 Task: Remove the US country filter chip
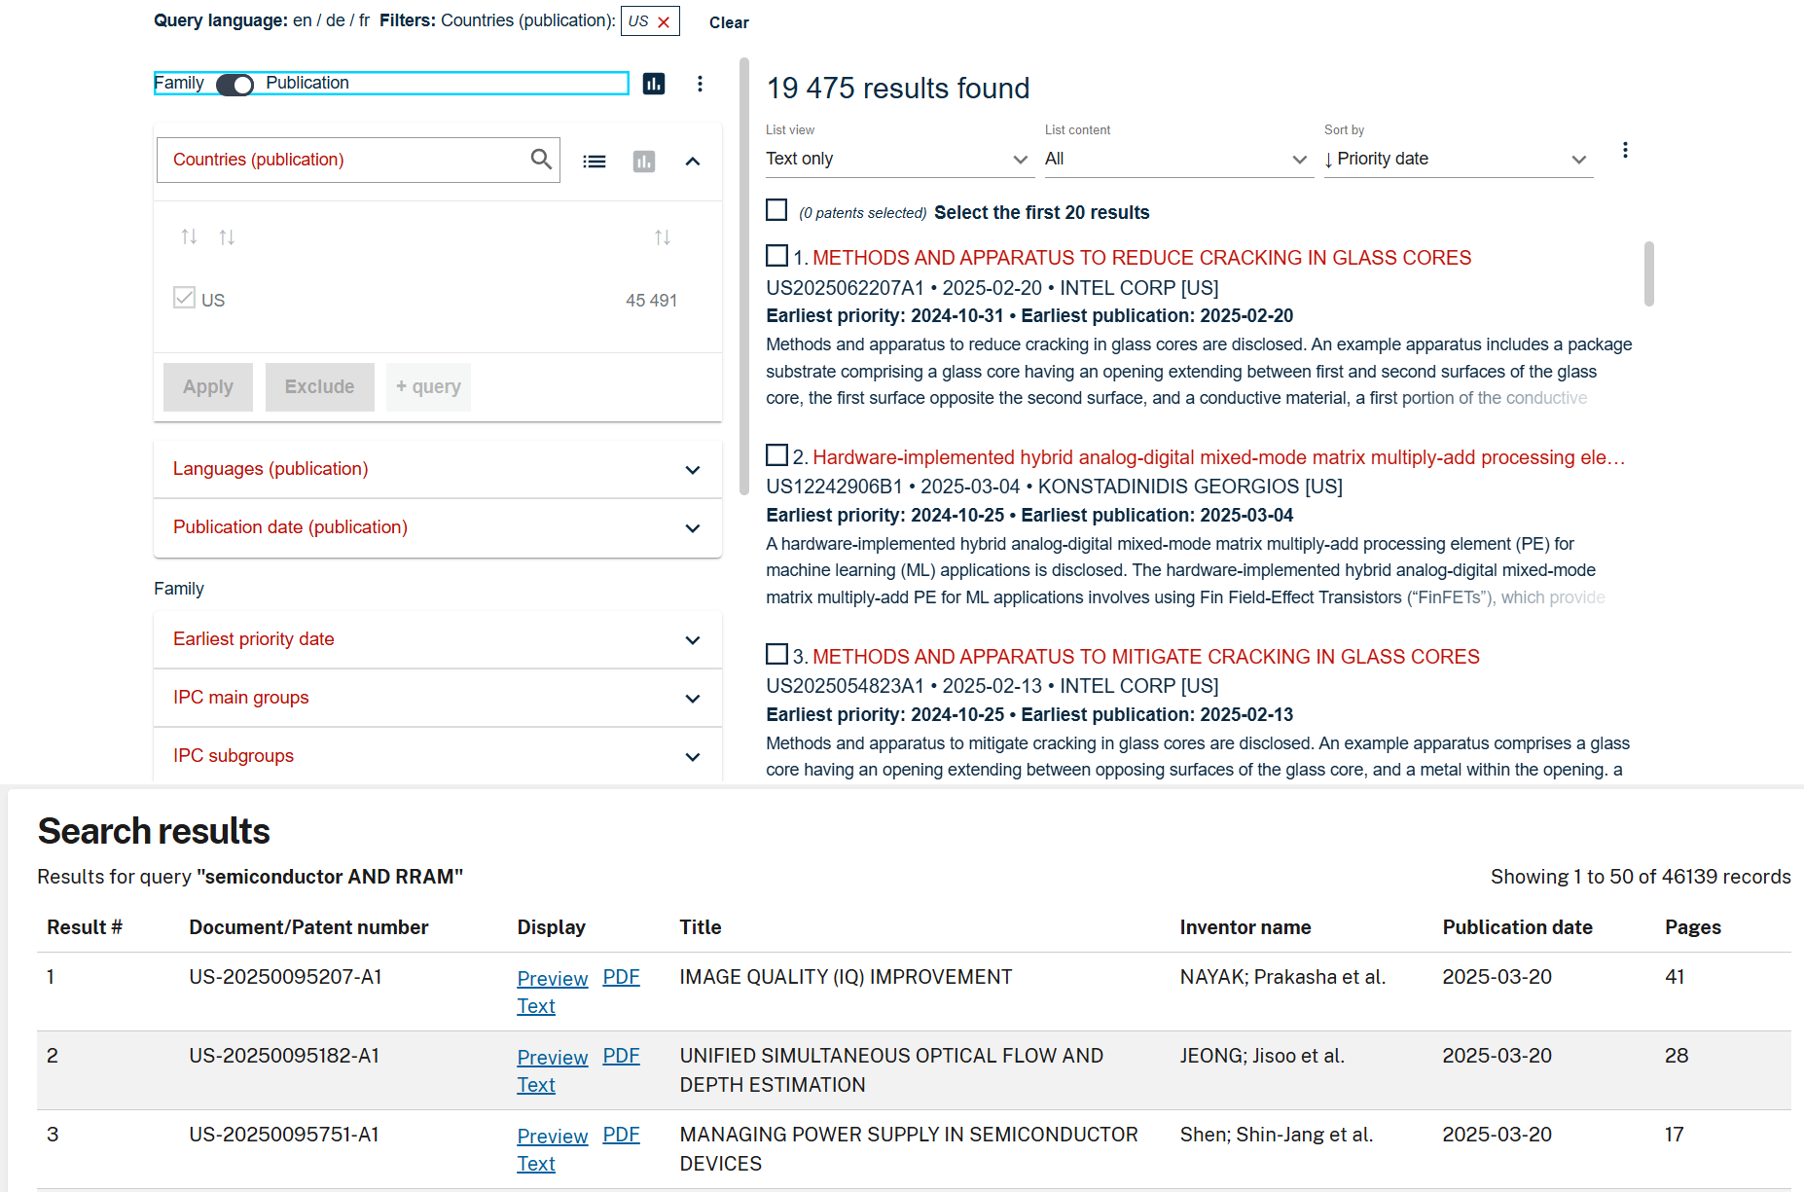click(x=664, y=22)
